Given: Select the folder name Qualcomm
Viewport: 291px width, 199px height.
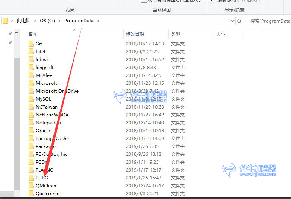Looking at the screenshot, I should pyautogui.click(x=47, y=193).
